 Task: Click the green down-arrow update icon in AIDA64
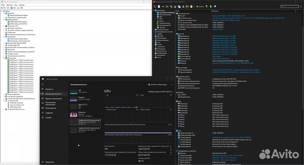pyautogui.click(x=211, y=7)
